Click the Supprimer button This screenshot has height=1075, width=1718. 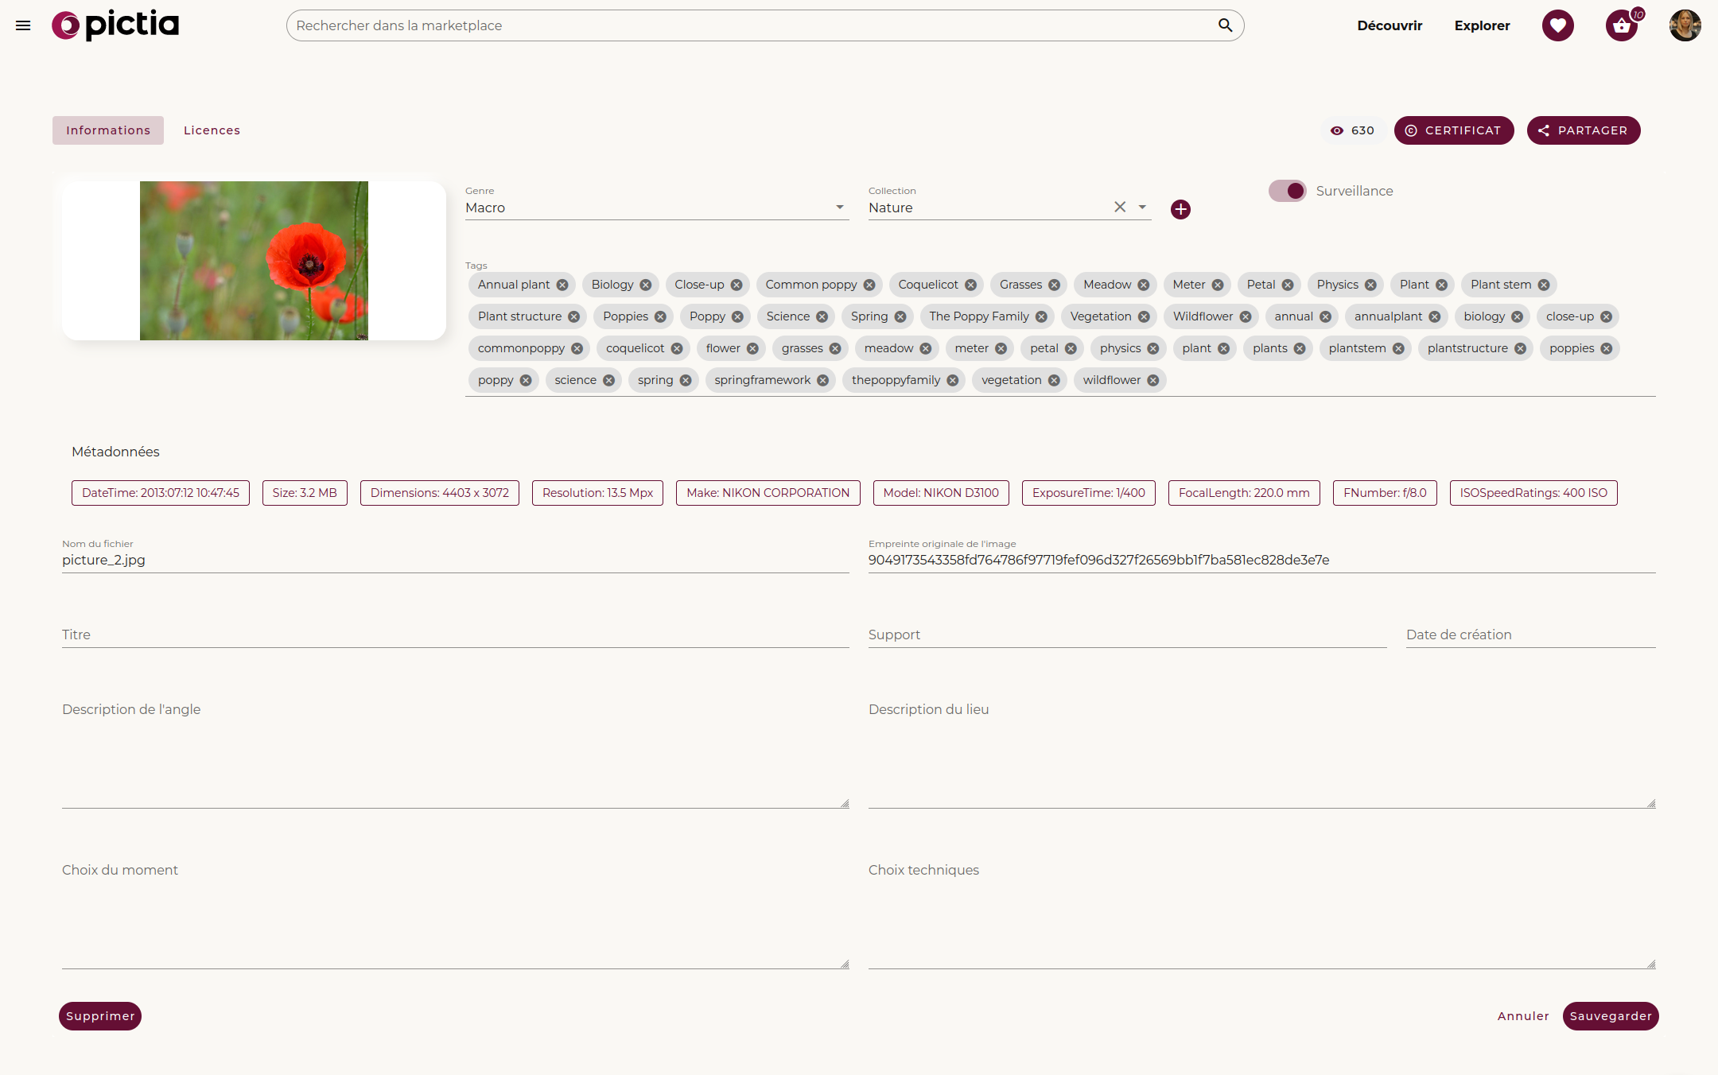[x=100, y=1016]
